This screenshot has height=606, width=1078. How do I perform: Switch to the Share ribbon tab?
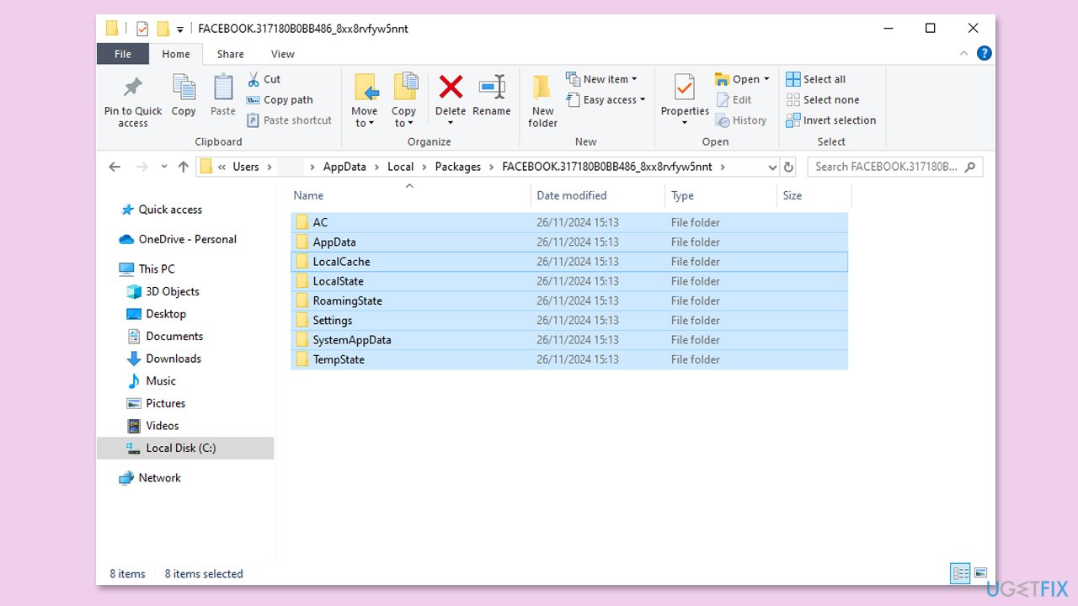click(x=230, y=54)
